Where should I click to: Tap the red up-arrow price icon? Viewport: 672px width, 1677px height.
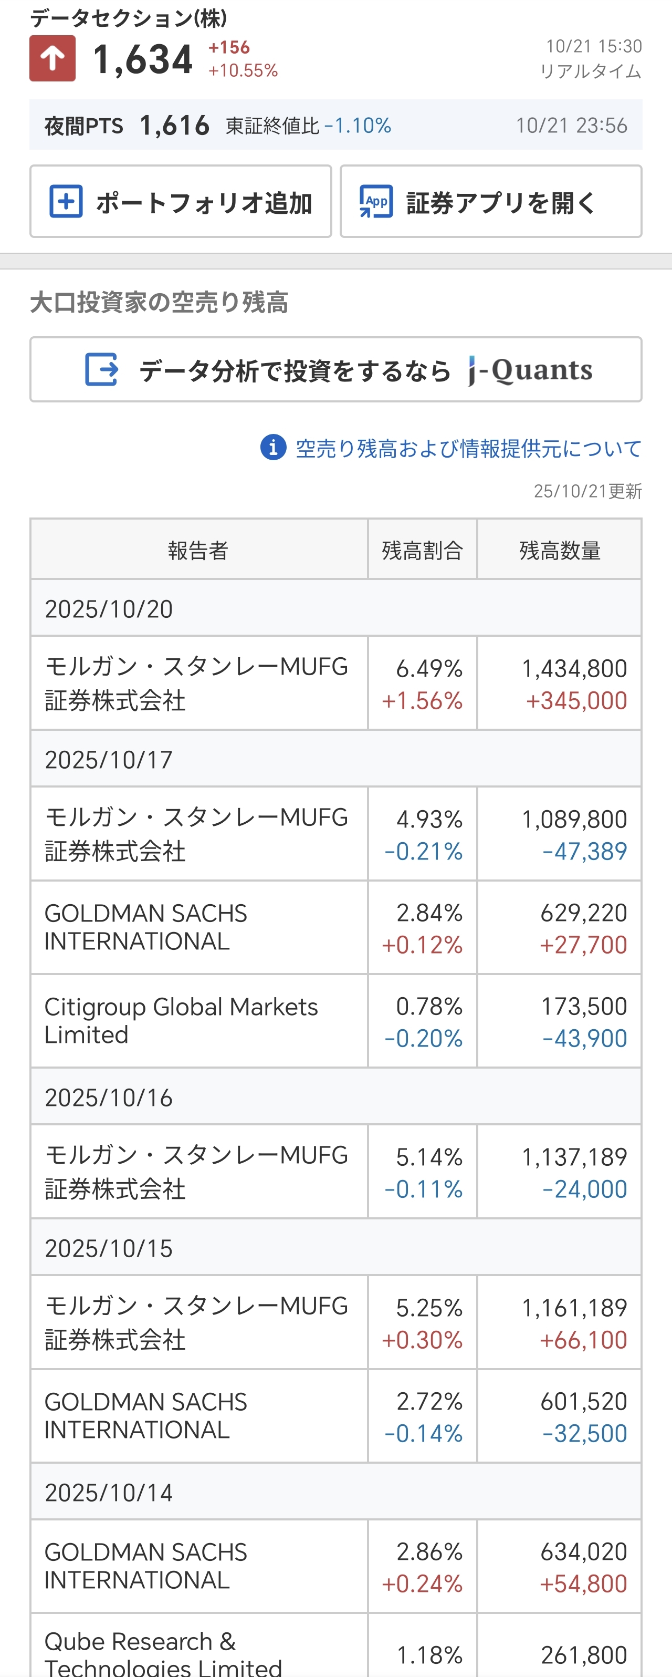52,59
